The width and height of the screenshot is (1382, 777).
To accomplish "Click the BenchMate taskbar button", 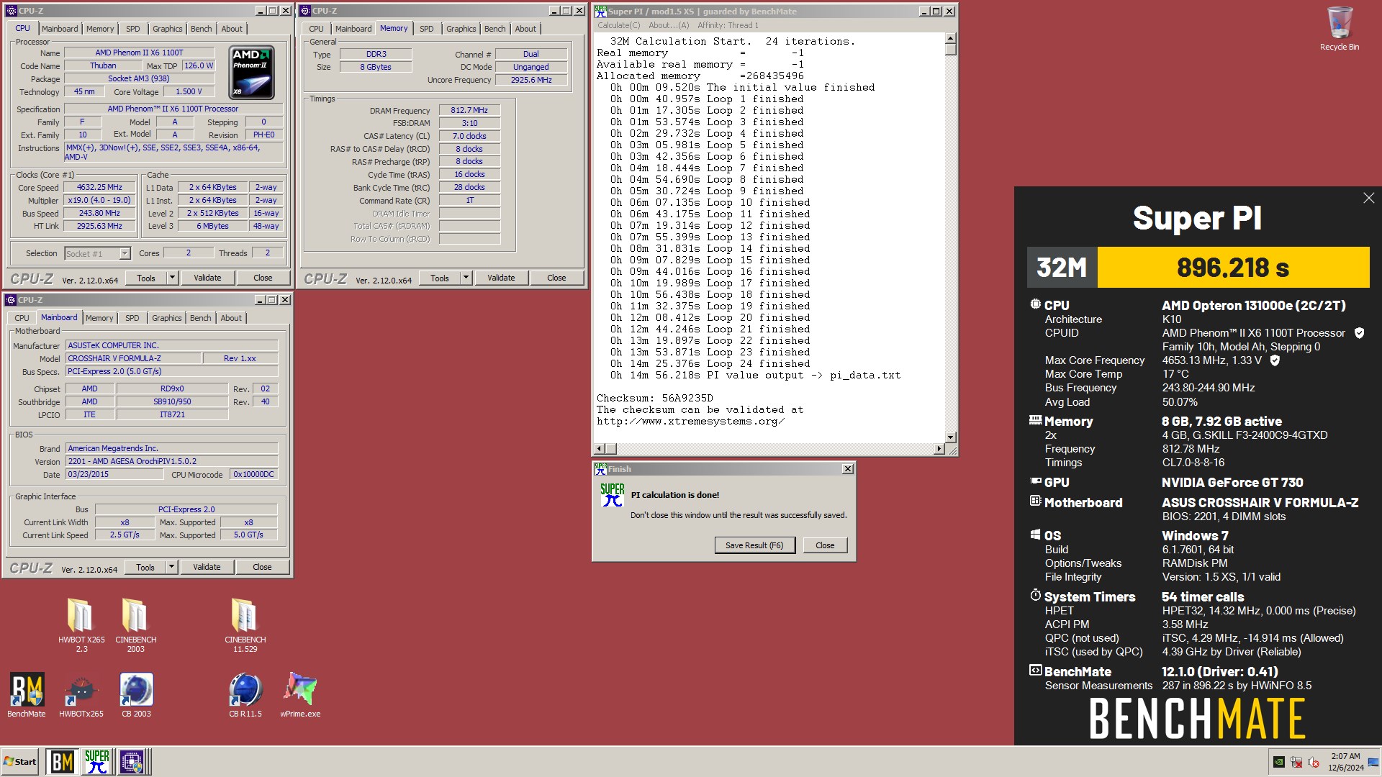I will pos(62,762).
